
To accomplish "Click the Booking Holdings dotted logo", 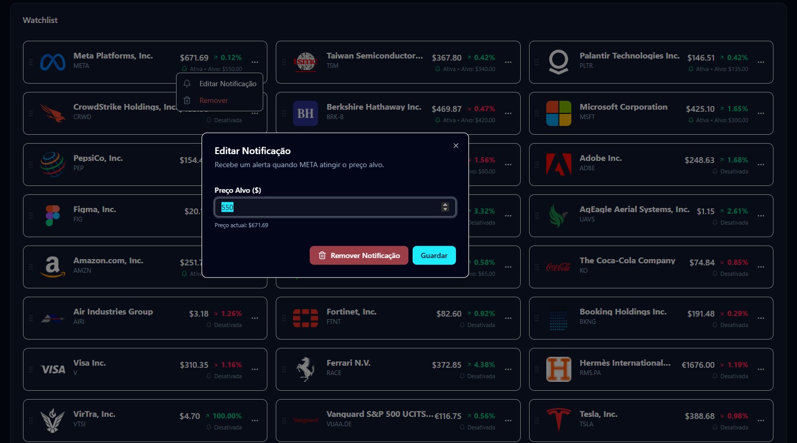I will [x=558, y=318].
